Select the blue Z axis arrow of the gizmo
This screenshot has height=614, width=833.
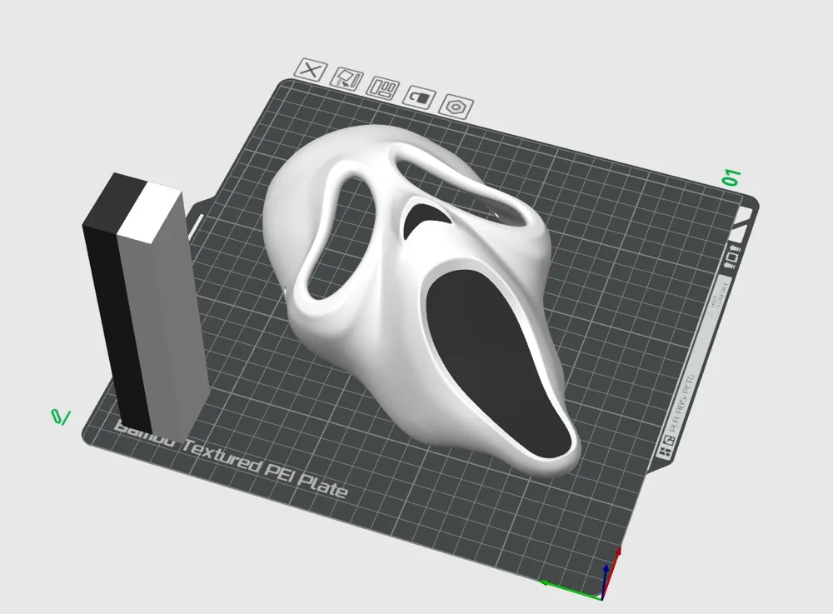(x=606, y=569)
